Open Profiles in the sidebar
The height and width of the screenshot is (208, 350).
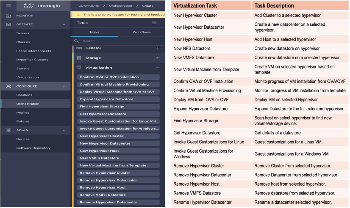click(23, 113)
